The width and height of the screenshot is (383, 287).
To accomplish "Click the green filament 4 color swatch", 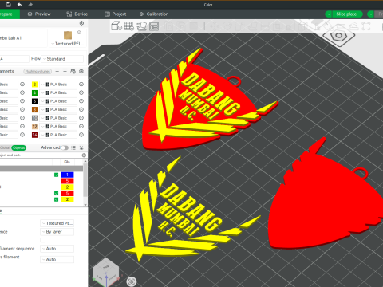I will click(x=34, y=92).
